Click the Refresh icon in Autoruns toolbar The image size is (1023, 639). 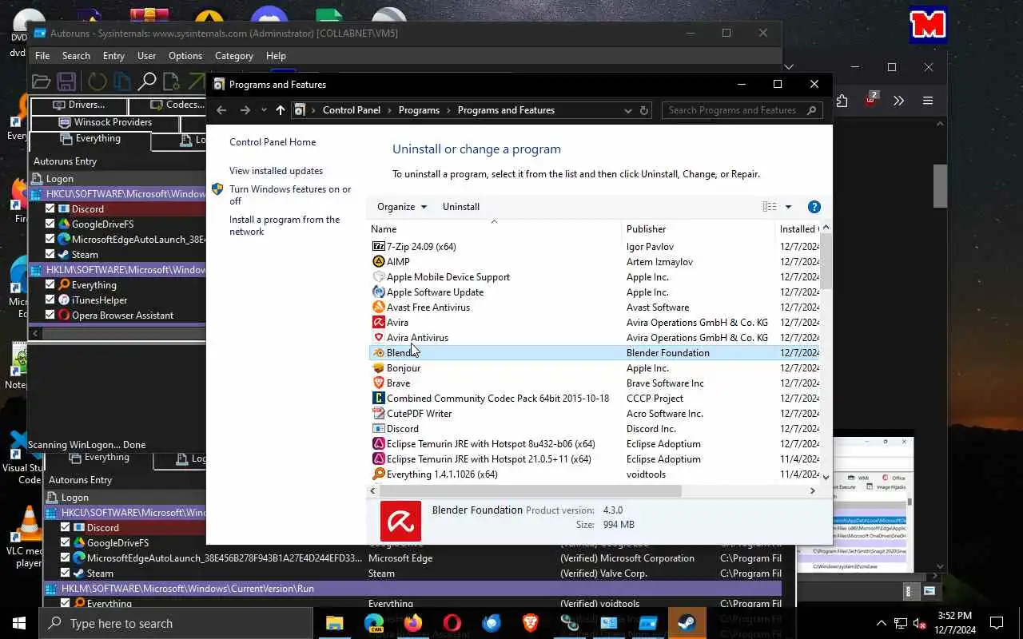coord(98,81)
